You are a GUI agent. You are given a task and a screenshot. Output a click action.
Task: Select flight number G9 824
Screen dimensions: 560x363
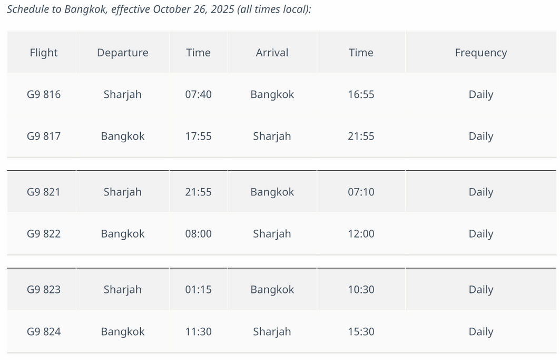coord(44,331)
